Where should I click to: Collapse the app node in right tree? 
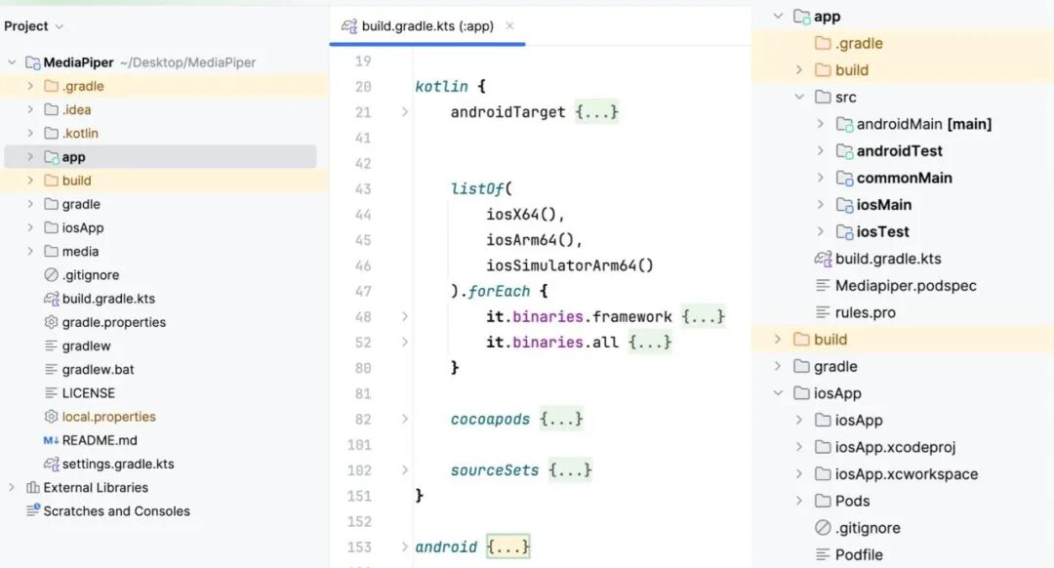click(778, 17)
